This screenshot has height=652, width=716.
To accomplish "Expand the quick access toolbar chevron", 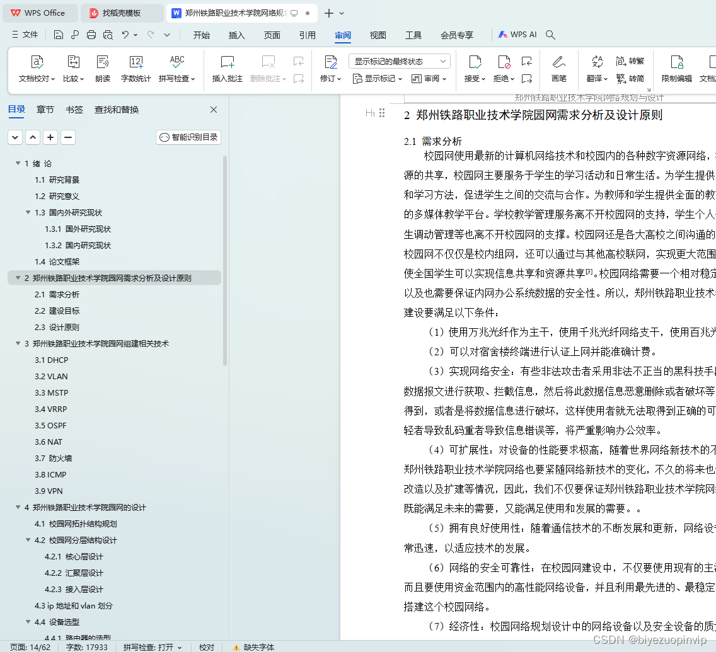I will coord(167,35).
